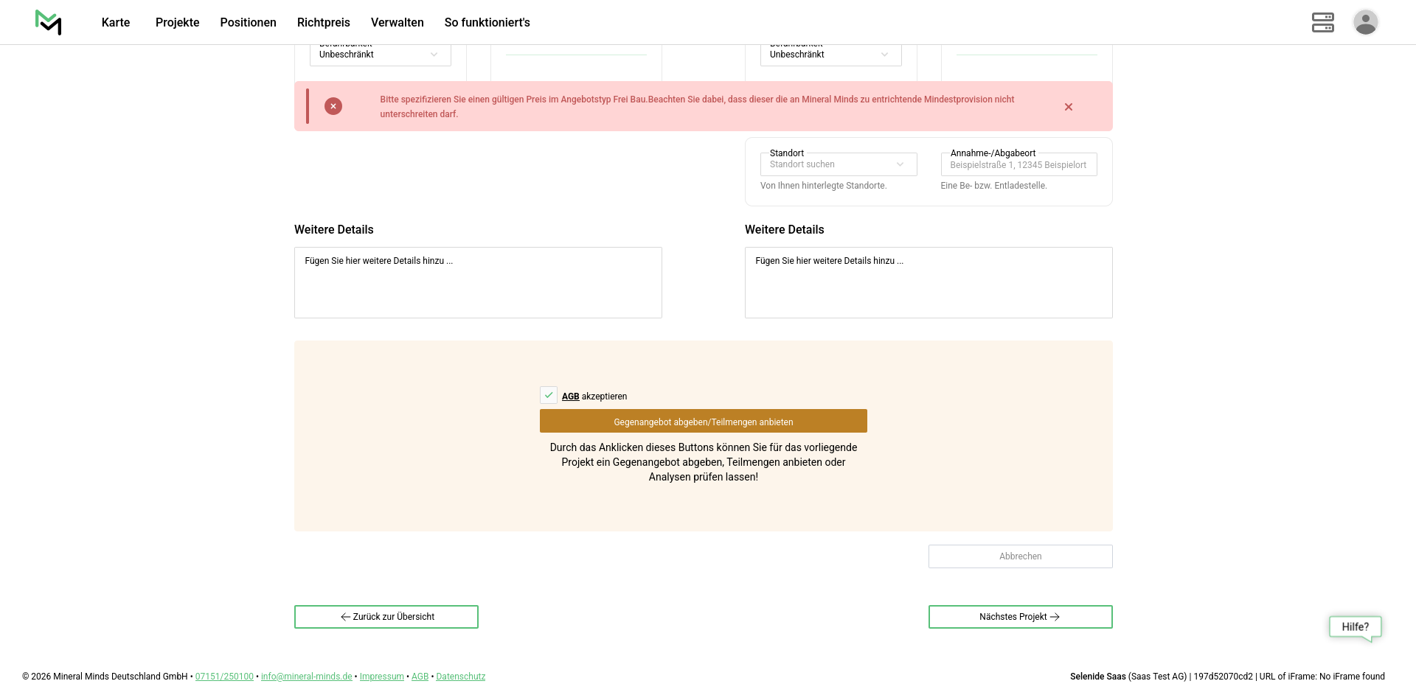
Task: Open the Richtpreis navigation item
Action: (x=323, y=22)
